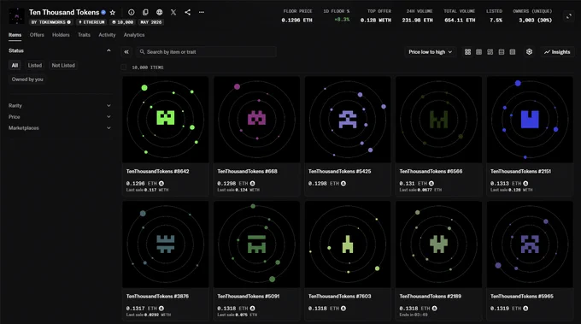Open the Items tab

coord(15,35)
